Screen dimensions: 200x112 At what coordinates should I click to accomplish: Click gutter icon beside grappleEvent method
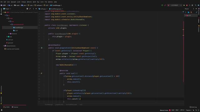42,48
